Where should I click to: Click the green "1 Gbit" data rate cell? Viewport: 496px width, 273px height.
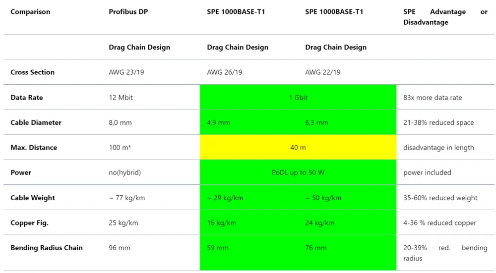click(298, 98)
